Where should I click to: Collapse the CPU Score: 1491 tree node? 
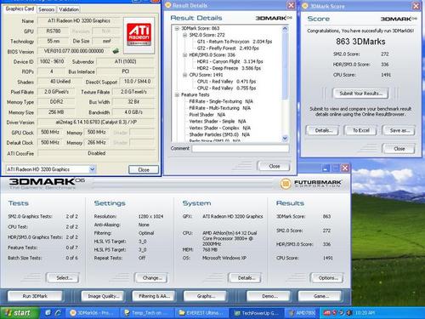[184, 75]
